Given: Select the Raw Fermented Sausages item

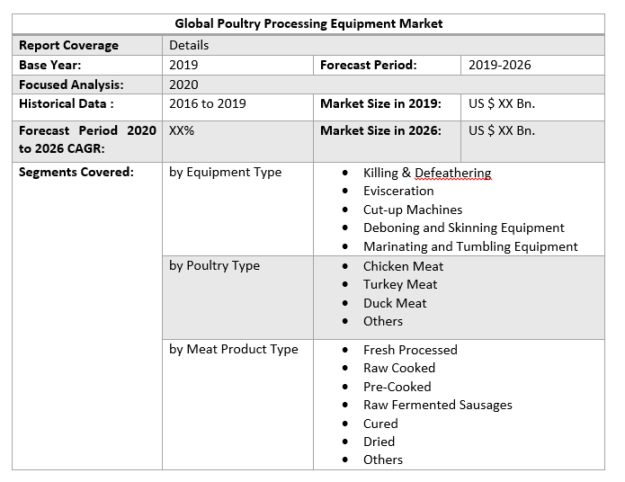Looking at the screenshot, I should (437, 405).
